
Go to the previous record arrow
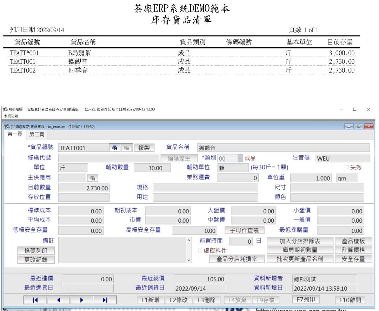[x=59, y=300]
